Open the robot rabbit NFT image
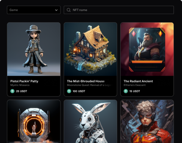The width and height of the screenshot is (182, 143). pyautogui.click(x=90, y=121)
